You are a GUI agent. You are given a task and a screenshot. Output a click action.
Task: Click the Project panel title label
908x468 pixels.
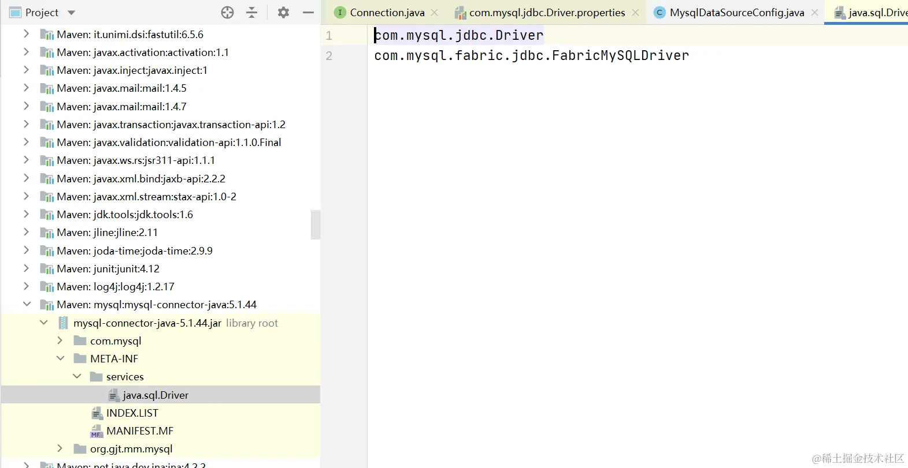click(x=42, y=12)
